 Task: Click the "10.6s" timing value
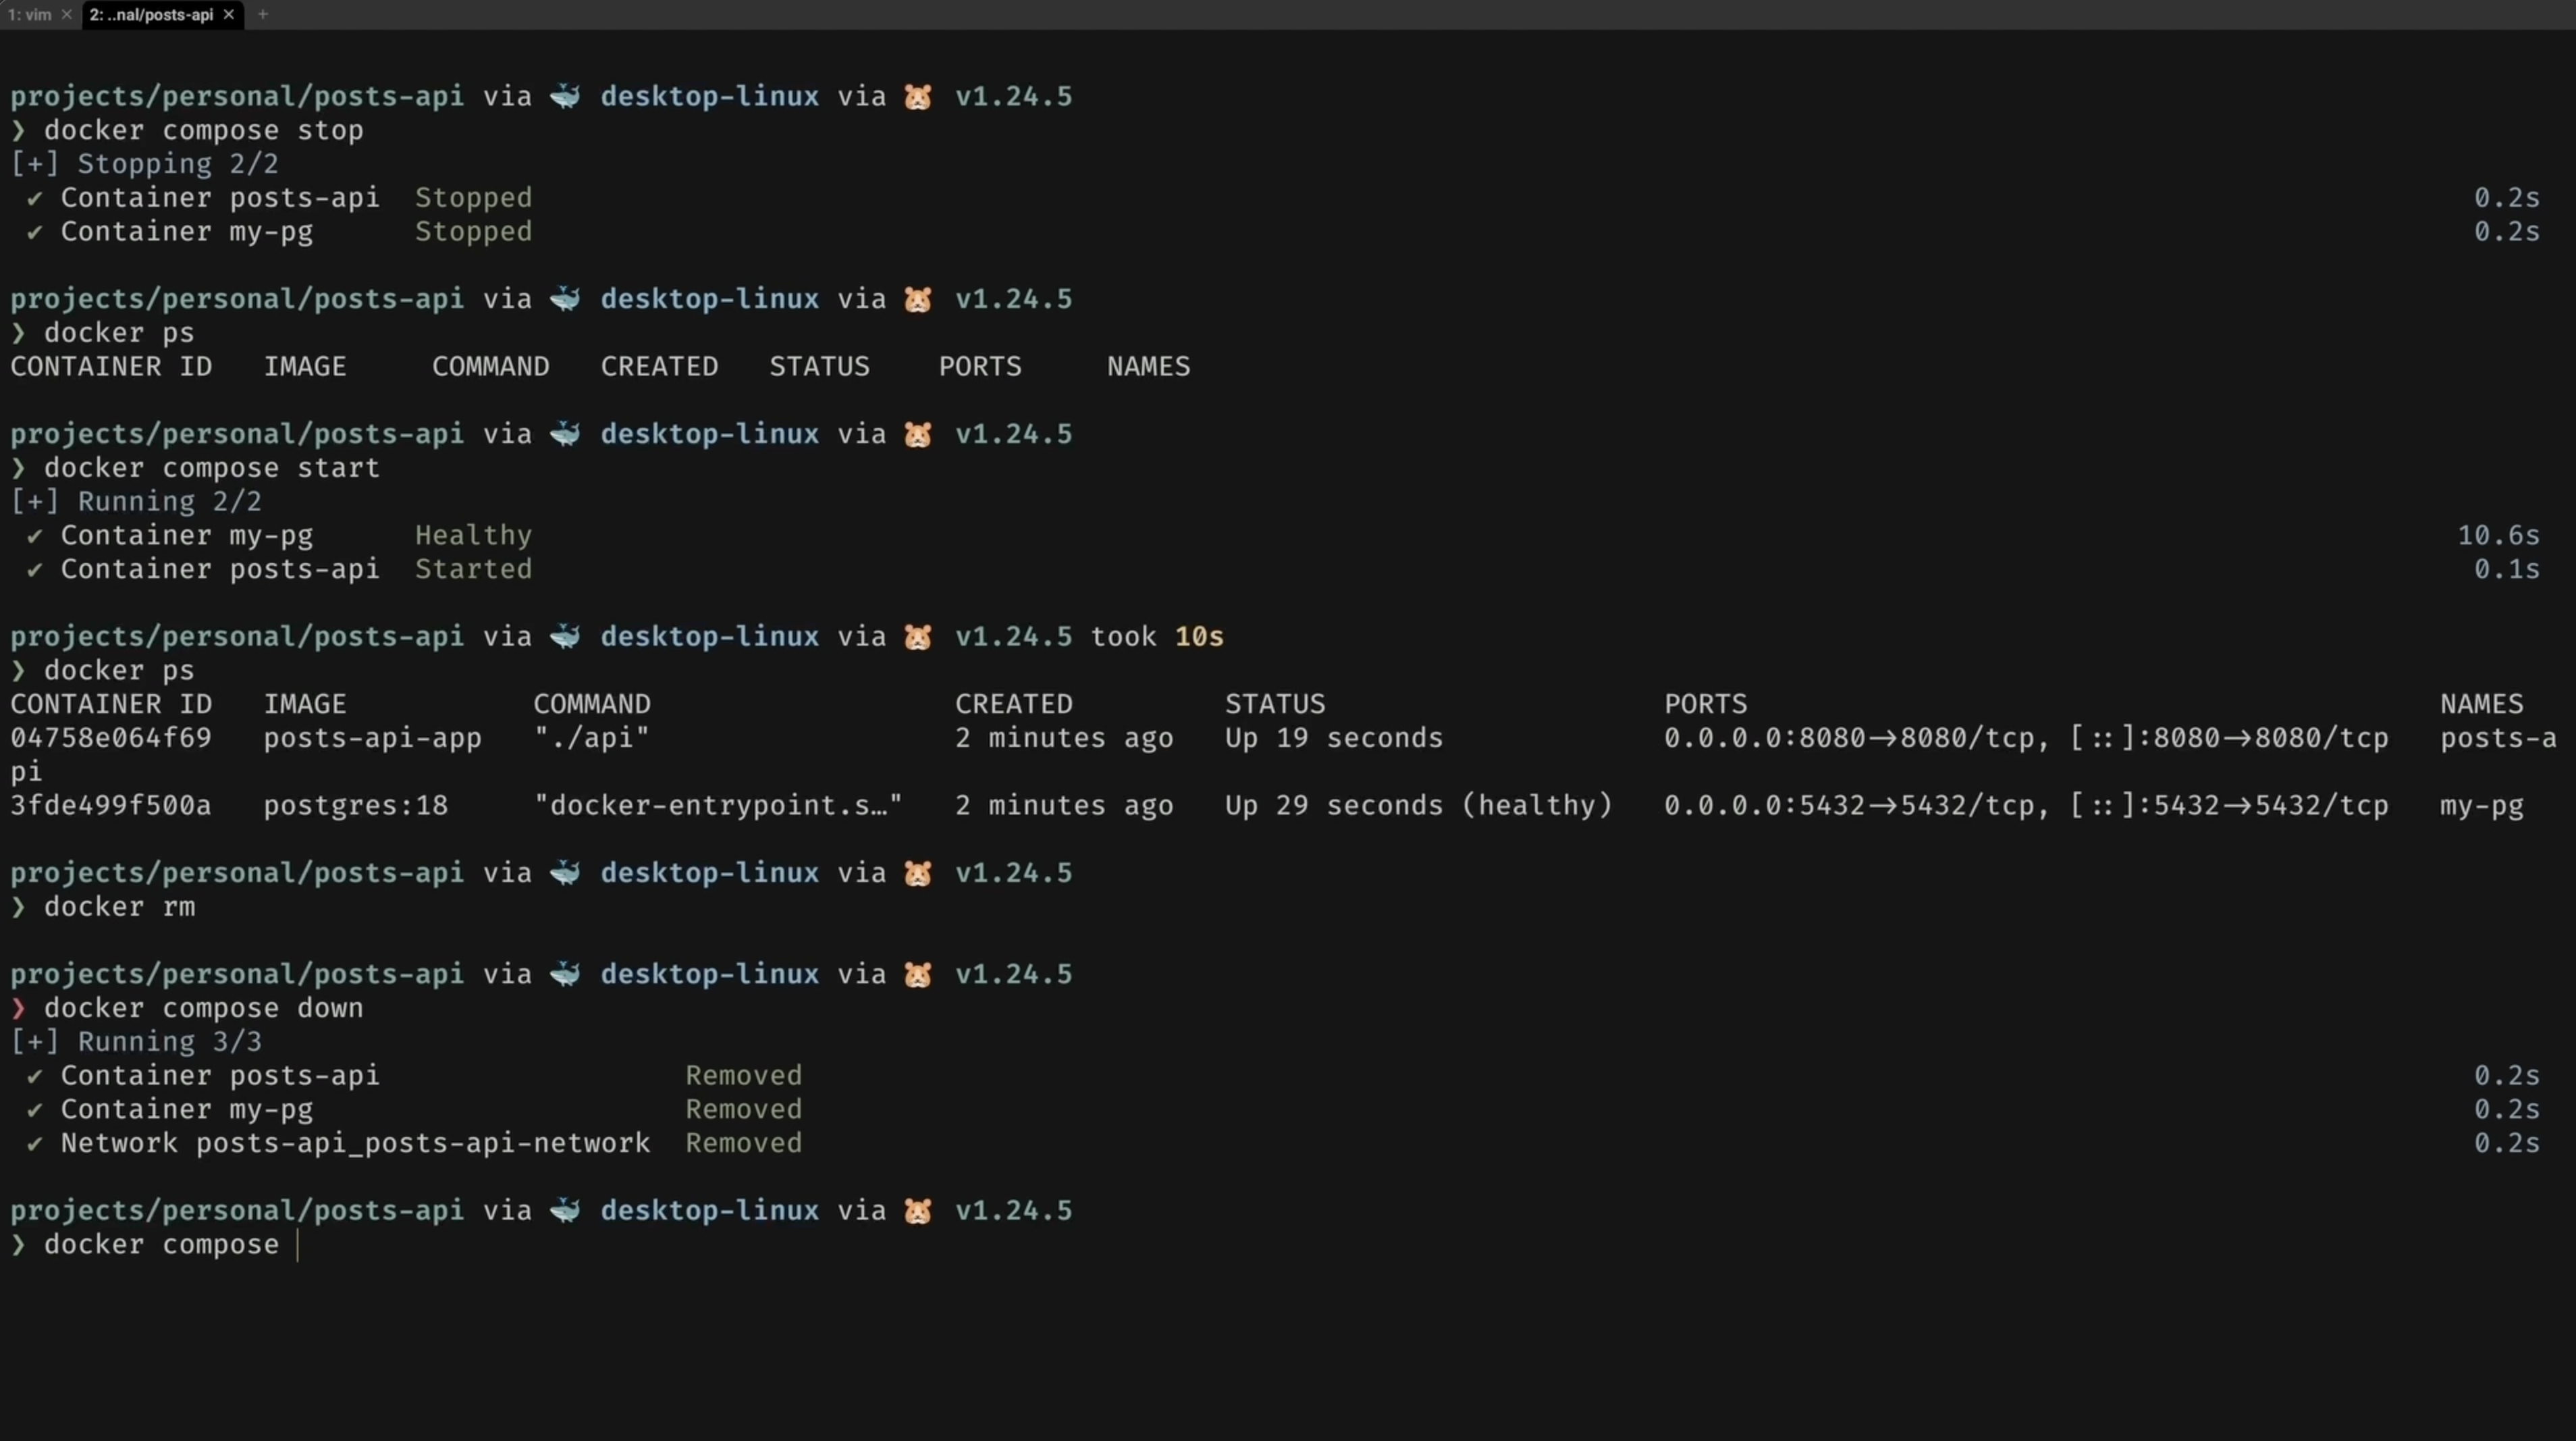tap(2499, 536)
